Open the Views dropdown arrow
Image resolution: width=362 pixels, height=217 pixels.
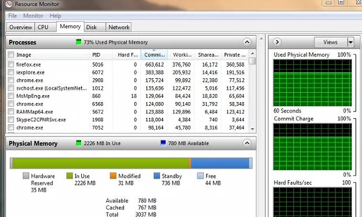pos(350,42)
